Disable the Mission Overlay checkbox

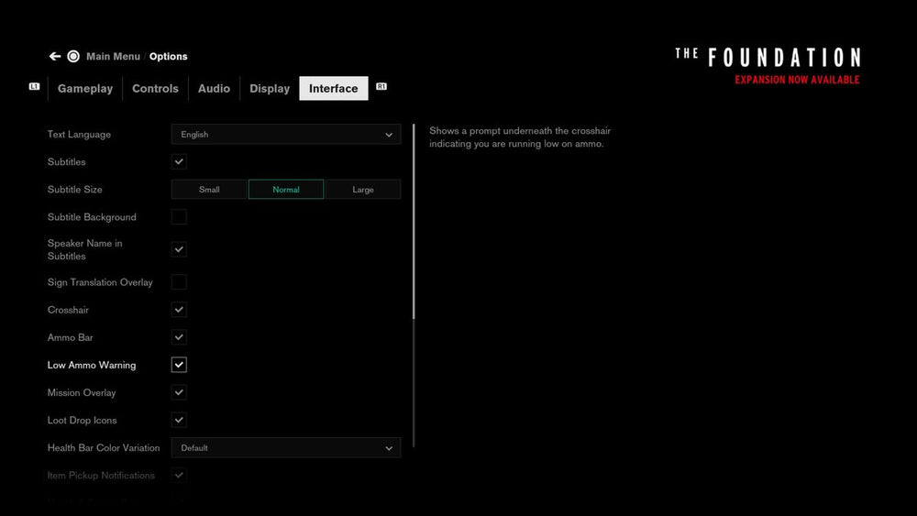click(x=179, y=392)
